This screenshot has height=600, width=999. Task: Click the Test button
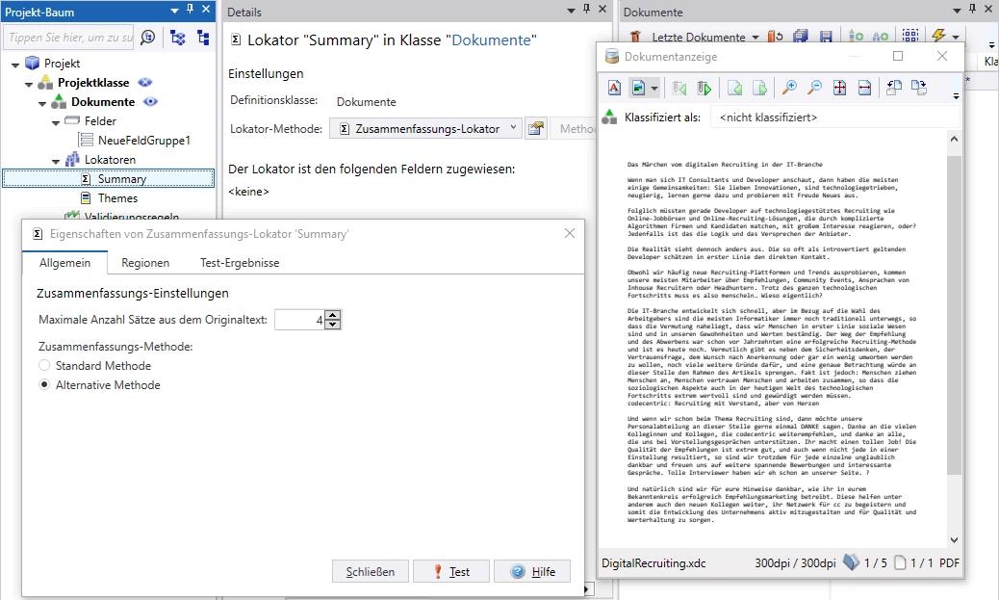pos(450,571)
